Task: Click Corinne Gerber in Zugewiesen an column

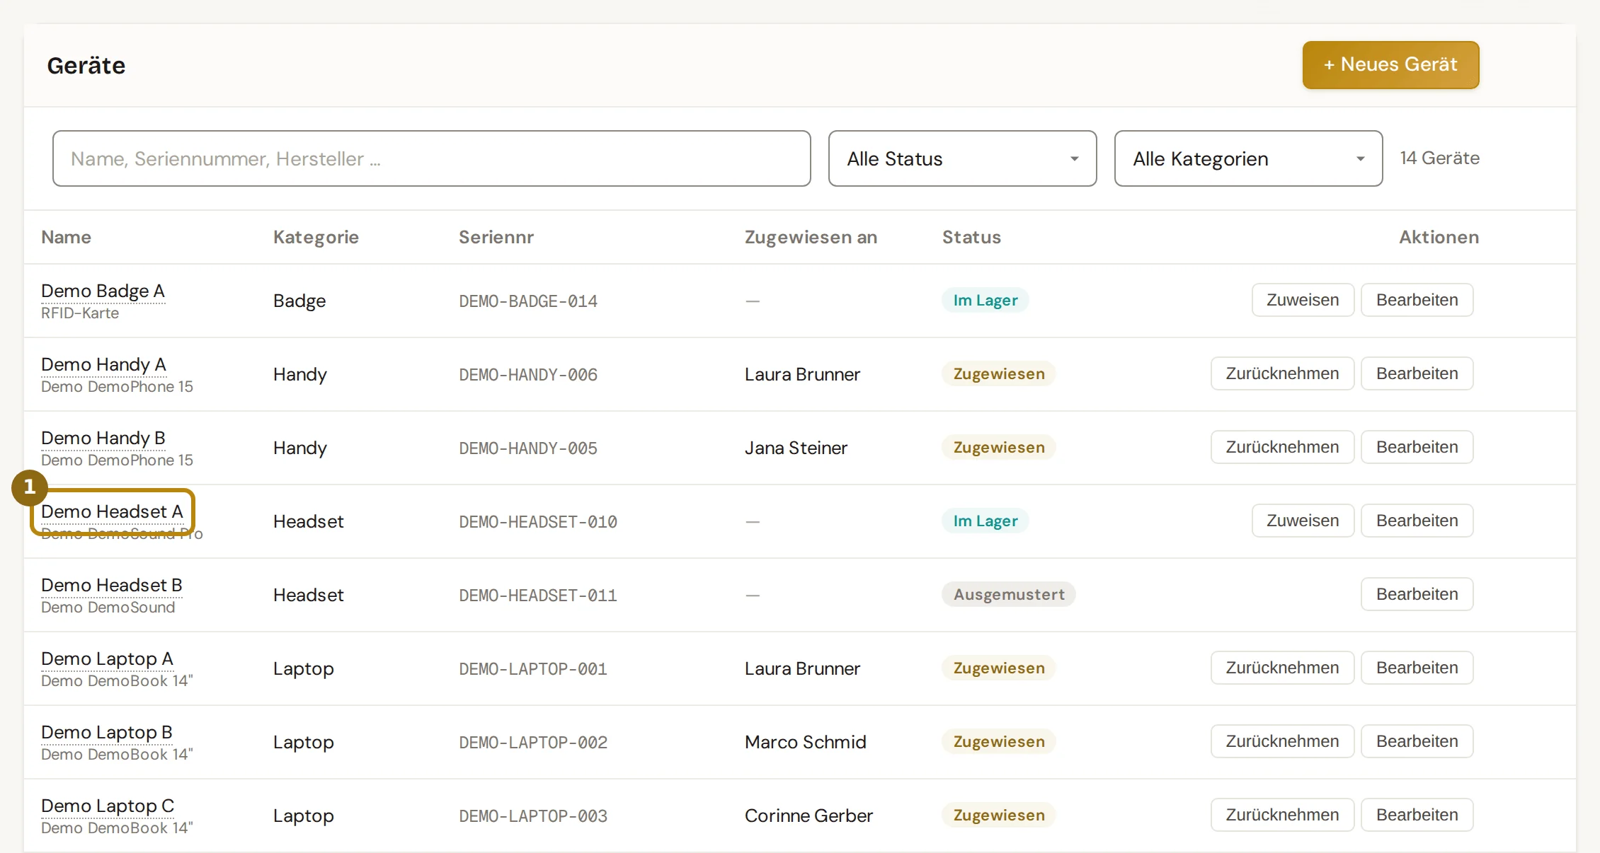Action: coord(808,816)
